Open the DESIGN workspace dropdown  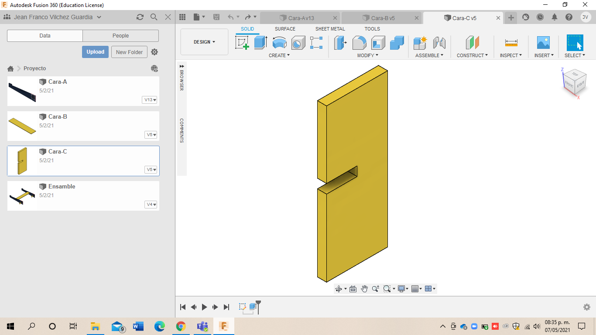(x=204, y=42)
